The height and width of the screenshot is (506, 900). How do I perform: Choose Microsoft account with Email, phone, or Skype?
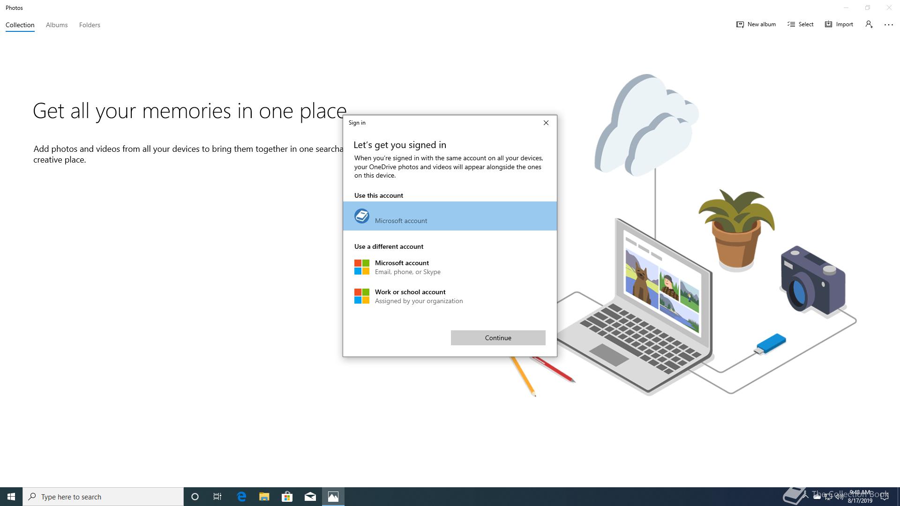[x=450, y=267]
